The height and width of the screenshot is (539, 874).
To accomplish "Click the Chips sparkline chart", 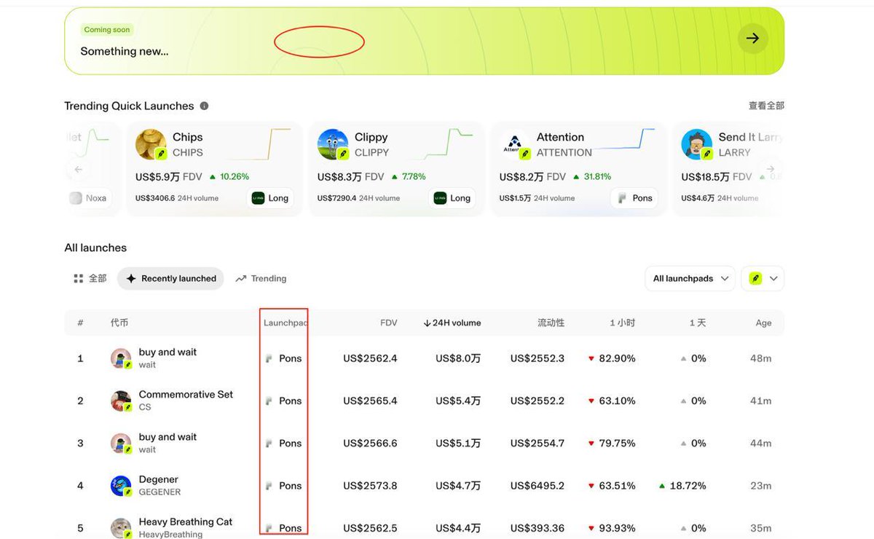I will point(259,143).
